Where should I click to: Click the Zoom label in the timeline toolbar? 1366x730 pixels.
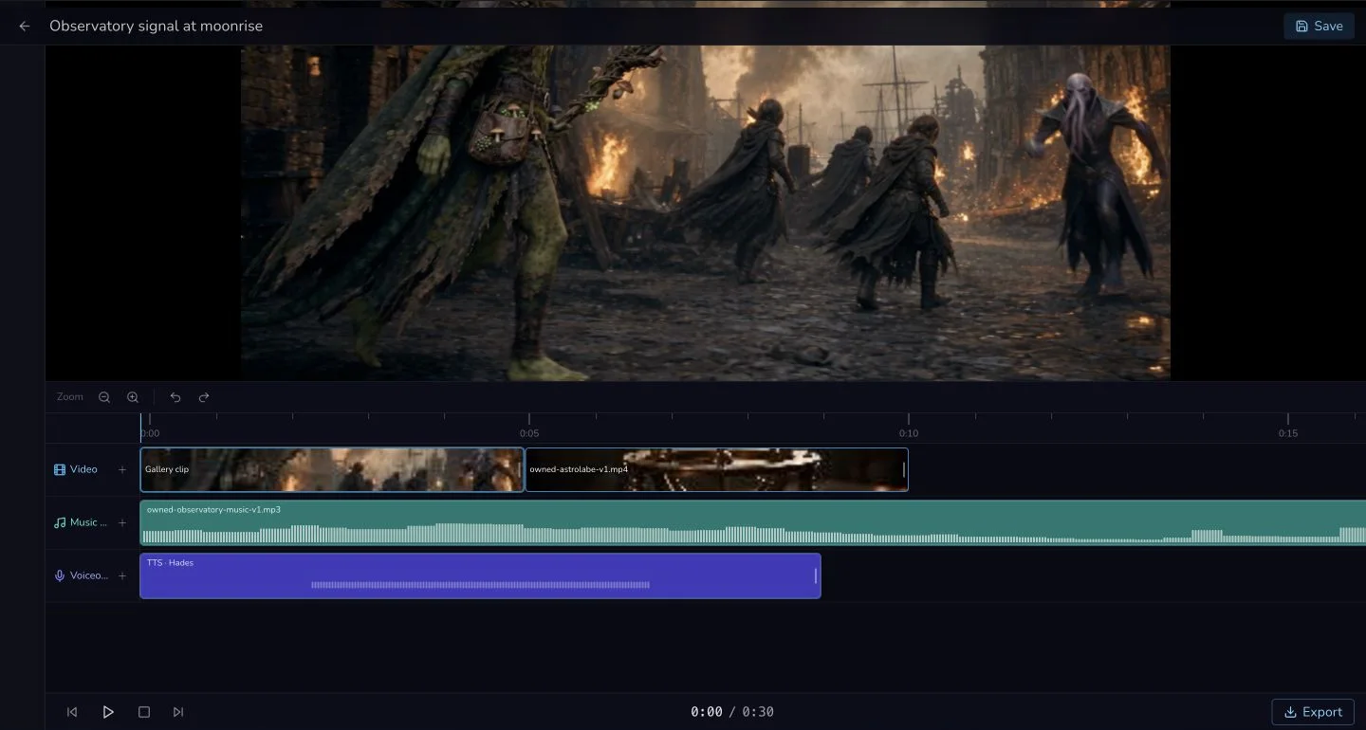pyautogui.click(x=70, y=397)
